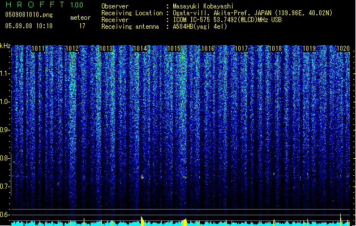The width and height of the screenshot is (356, 226).
Task: Click the Receiving Location label
Action: pos(132,13)
